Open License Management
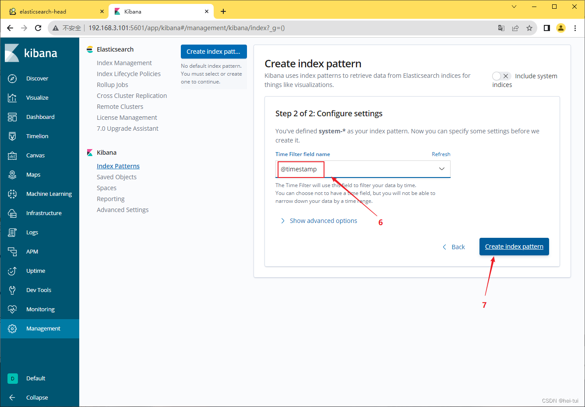The height and width of the screenshot is (407, 585). tap(127, 118)
